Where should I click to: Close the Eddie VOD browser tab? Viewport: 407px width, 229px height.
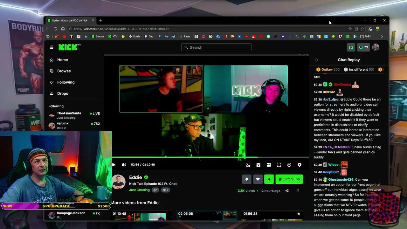[x=93, y=20]
